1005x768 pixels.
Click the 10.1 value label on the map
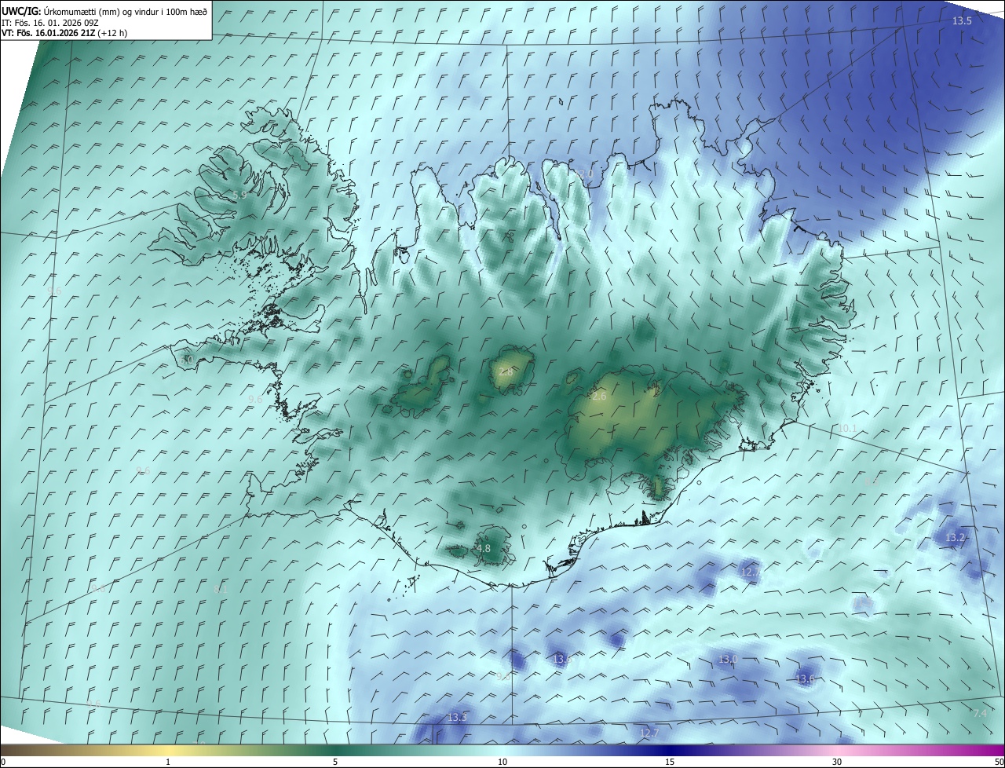[847, 428]
